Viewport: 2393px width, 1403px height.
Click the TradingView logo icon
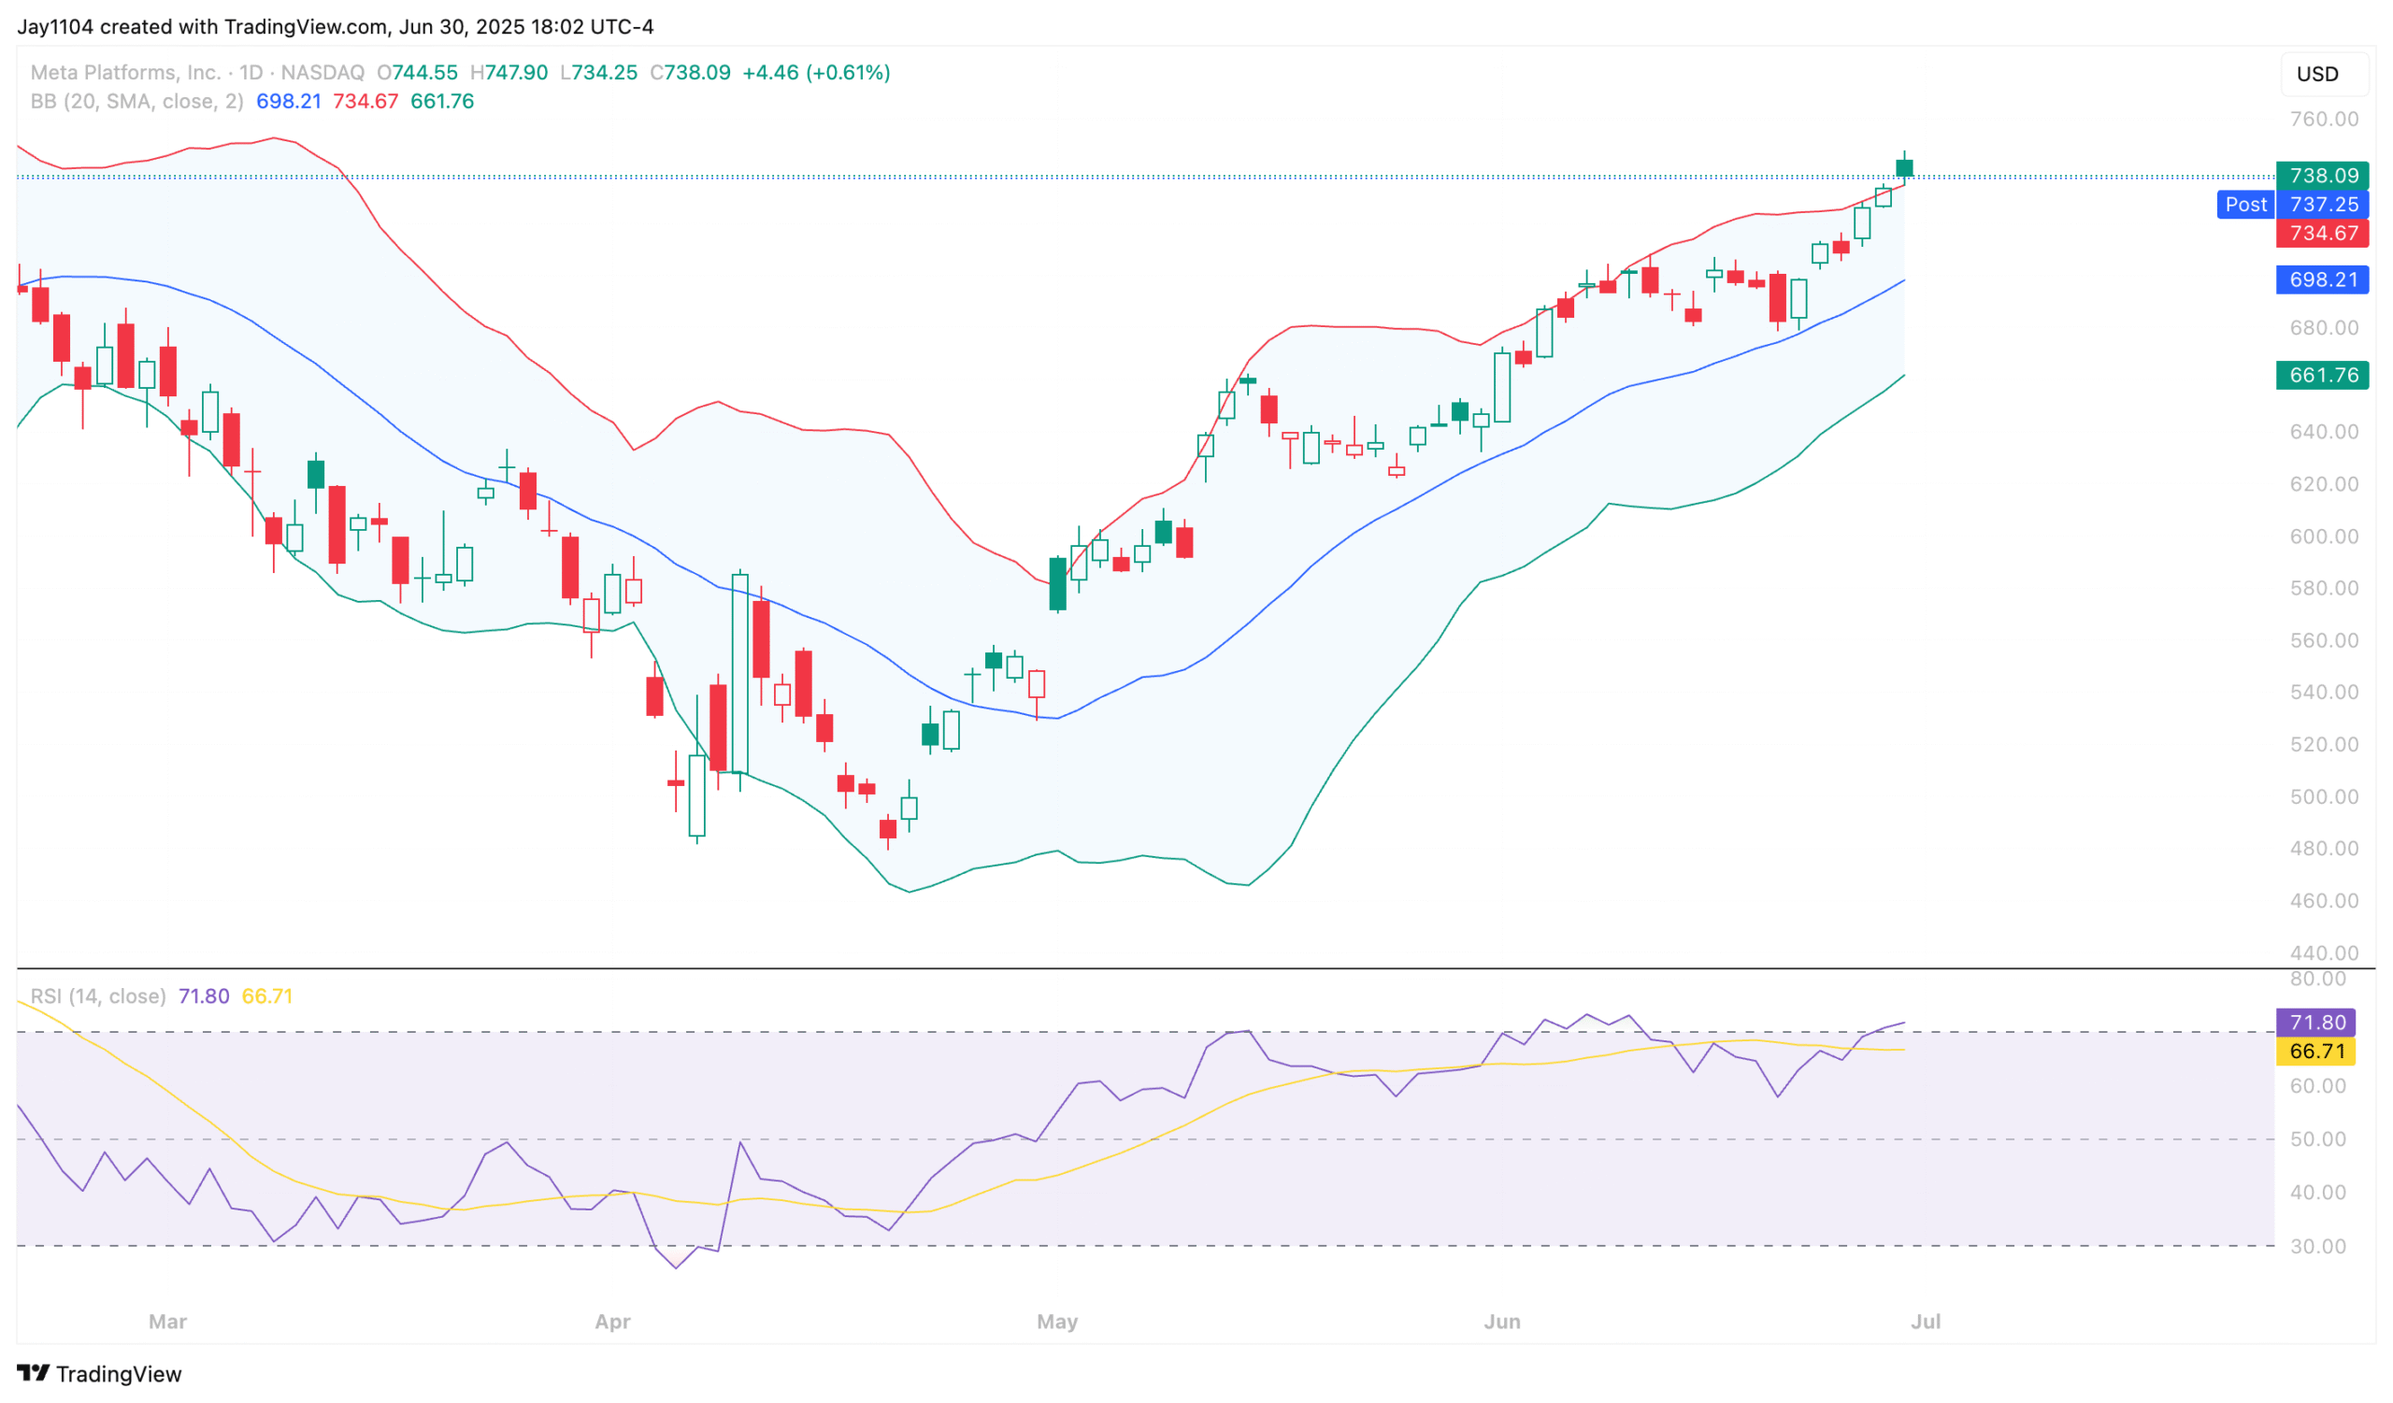(x=34, y=1373)
